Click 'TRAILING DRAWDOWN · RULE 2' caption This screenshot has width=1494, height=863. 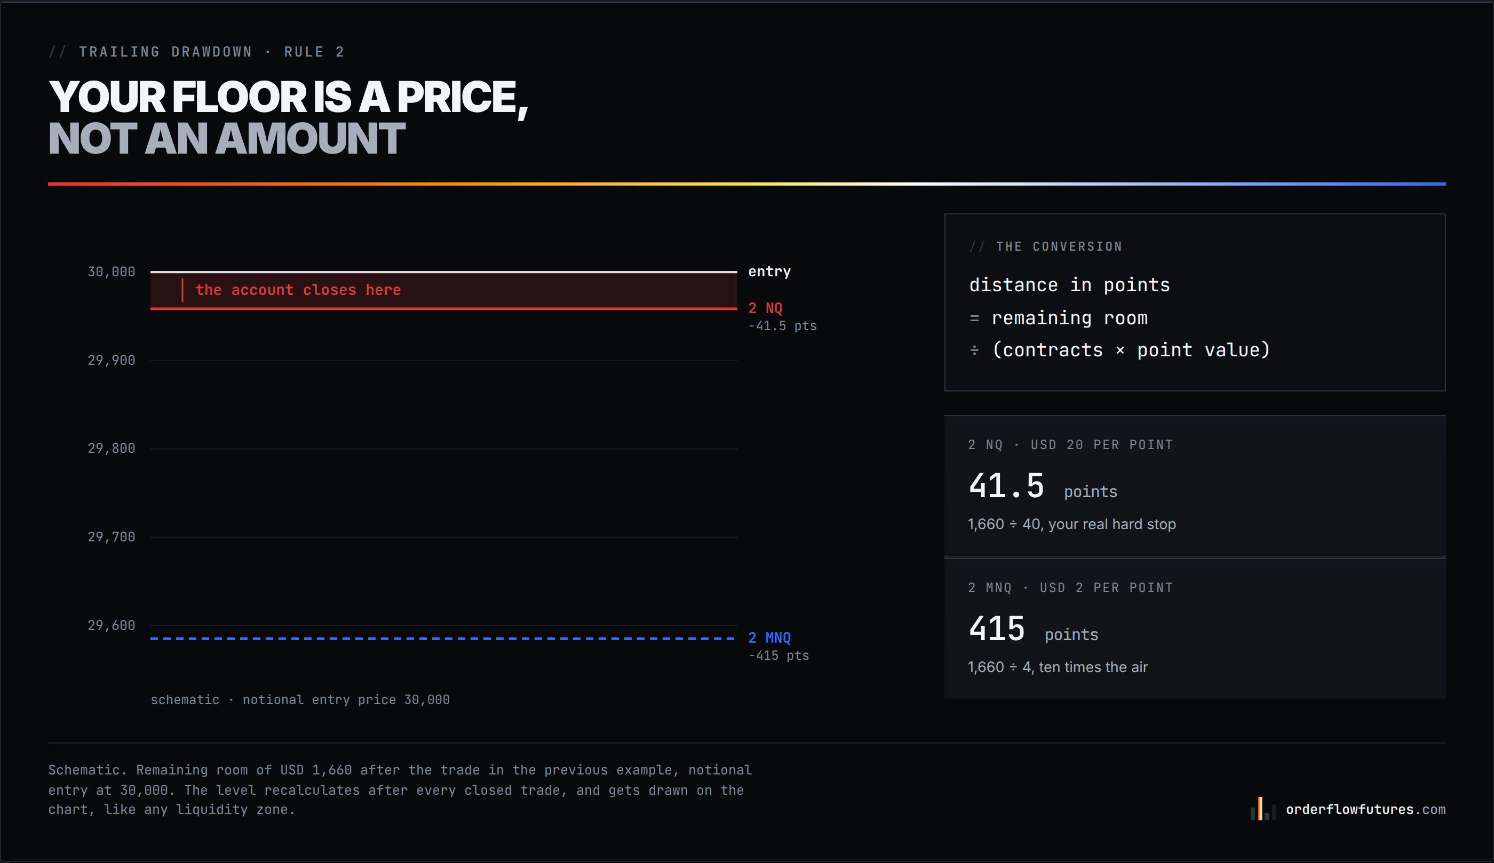click(211, 52)
